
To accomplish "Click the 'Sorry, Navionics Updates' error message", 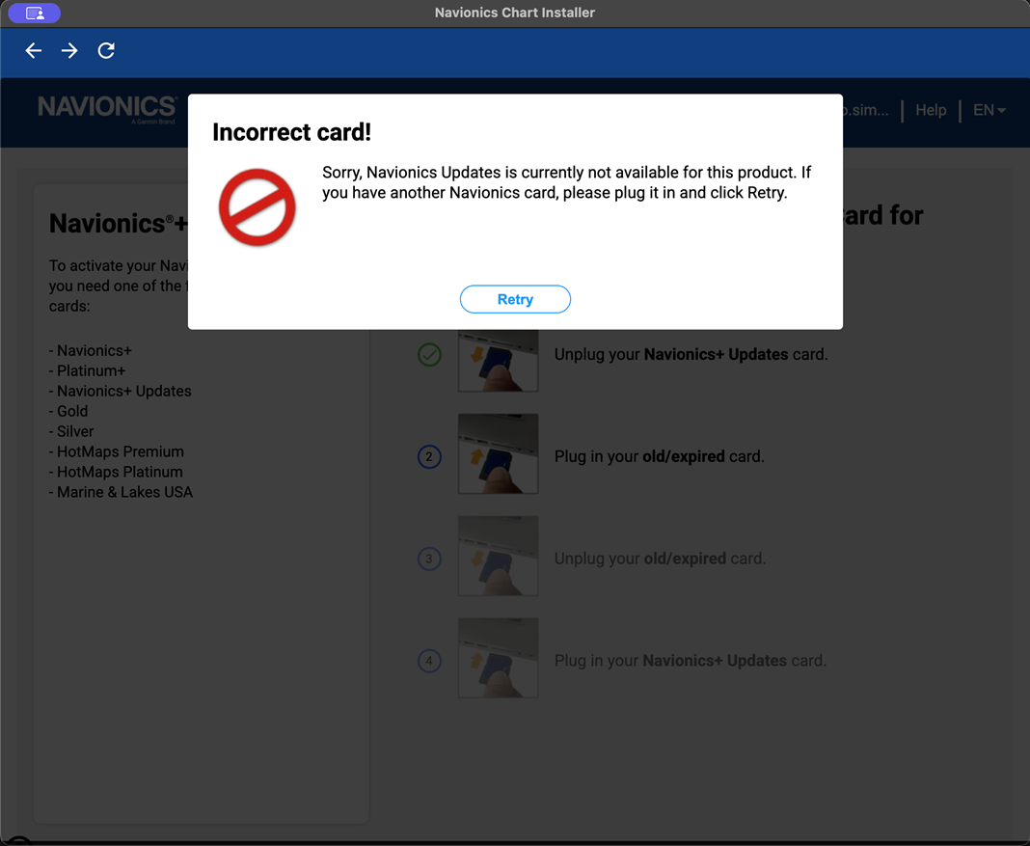I will click(x=566, y=182).
